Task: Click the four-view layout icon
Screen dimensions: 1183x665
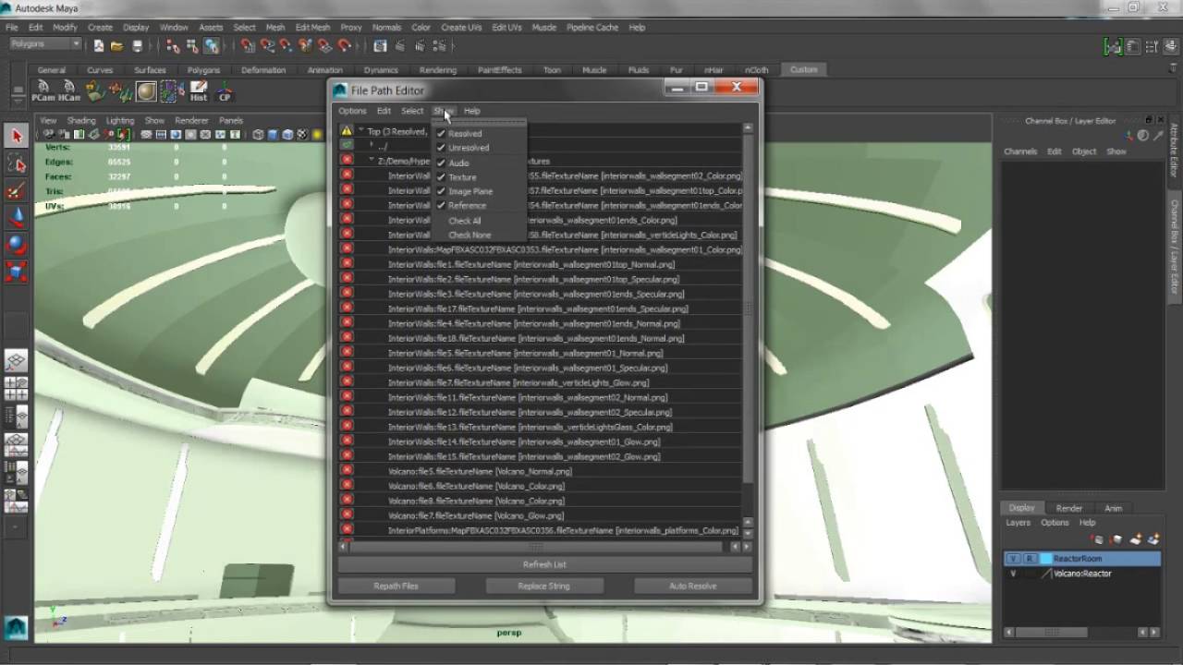Action: pyautogui.click(x=16, y=388)
